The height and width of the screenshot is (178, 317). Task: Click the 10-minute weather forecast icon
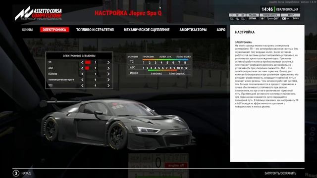click(237, 19)
